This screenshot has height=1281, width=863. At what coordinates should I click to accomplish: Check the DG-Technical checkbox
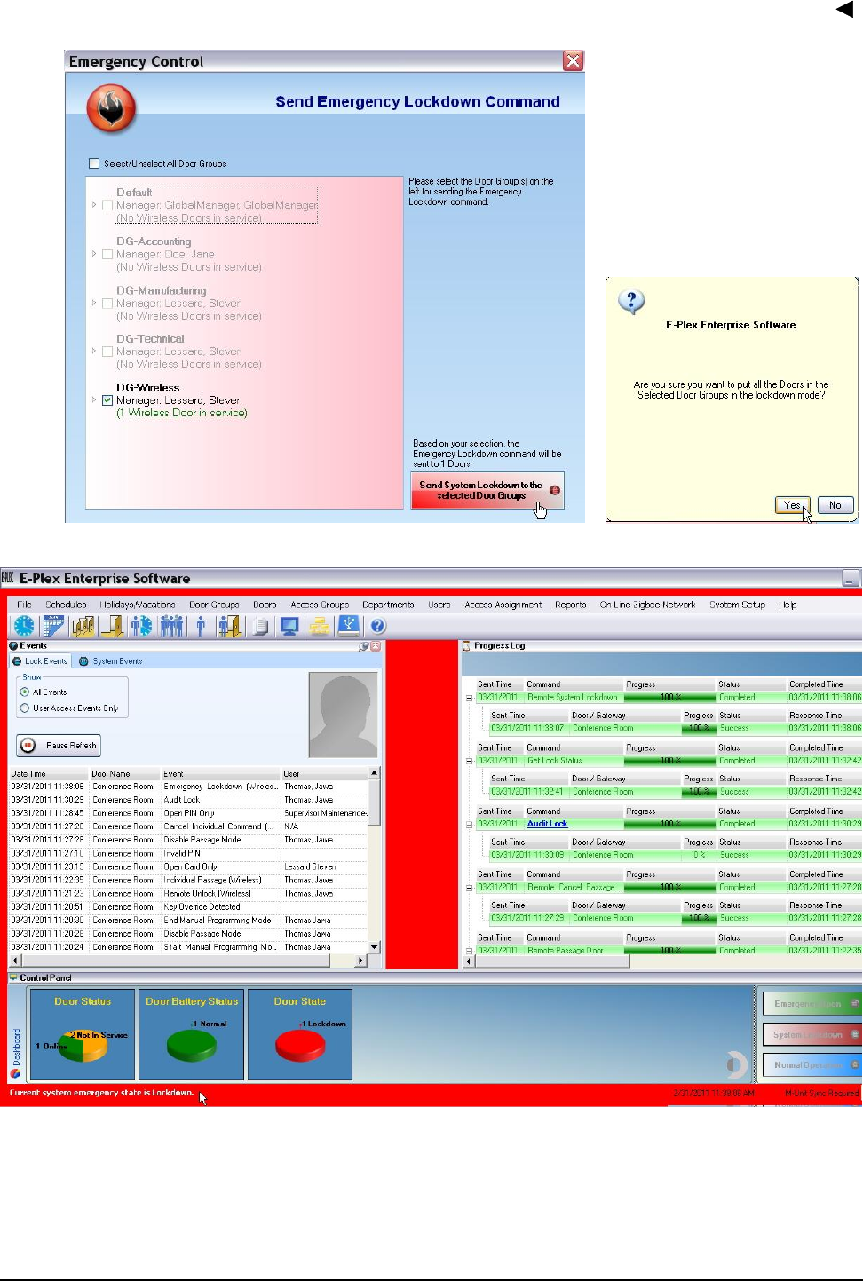tap(107, 352)
